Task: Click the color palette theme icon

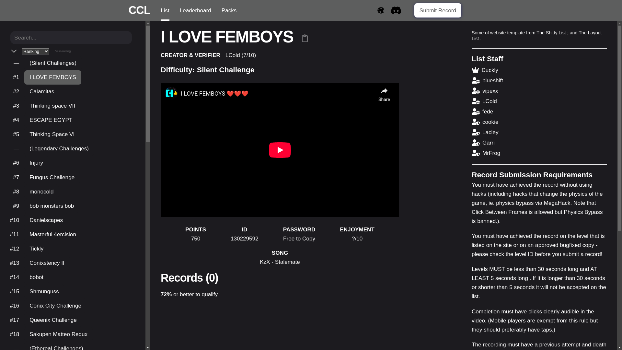Action: click(380, 10)
